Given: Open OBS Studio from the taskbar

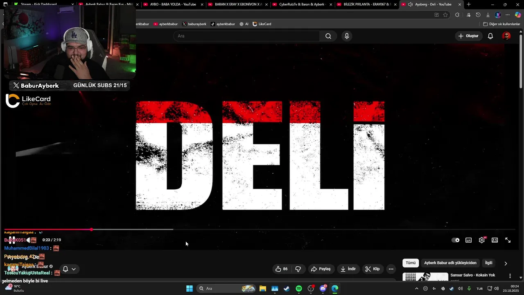Looking at the screenshot, I should pyautogui.click(x=311, y=288).
